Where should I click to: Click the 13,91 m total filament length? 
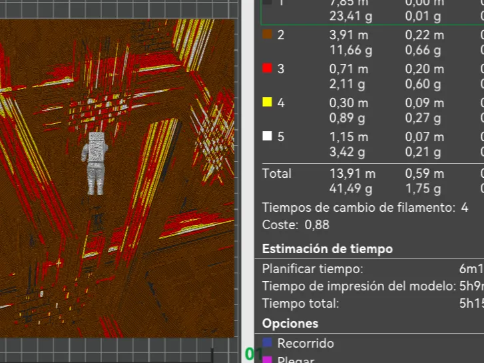pos(352,173)
